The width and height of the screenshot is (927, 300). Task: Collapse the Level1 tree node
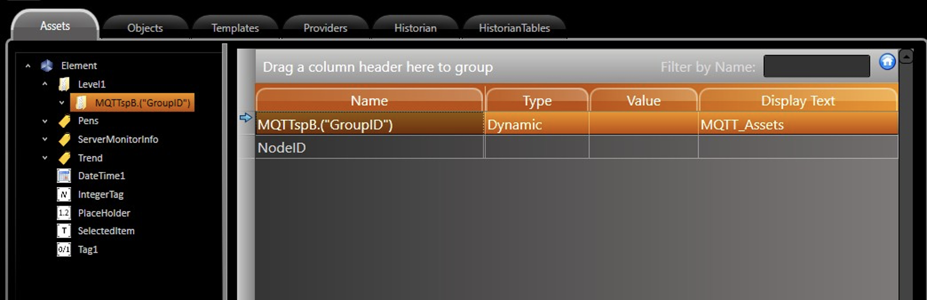pyautogui.click(x=45, y=84)
